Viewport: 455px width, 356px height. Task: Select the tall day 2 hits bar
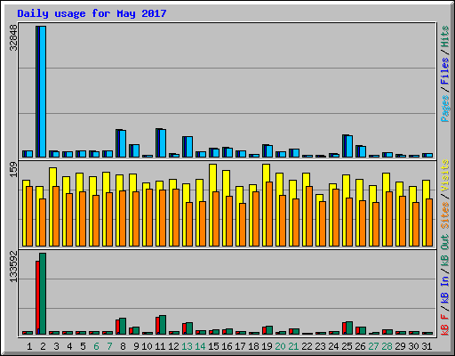[x=37, y=92]
